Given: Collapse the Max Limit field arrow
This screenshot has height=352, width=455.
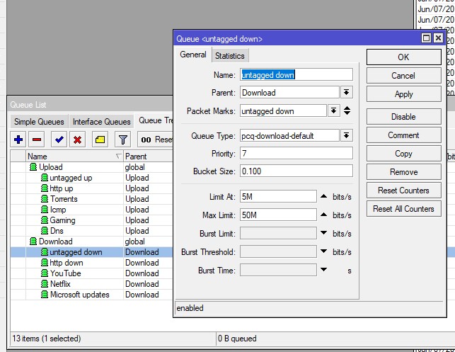Looking at the screenshot, I should (324, 215).
